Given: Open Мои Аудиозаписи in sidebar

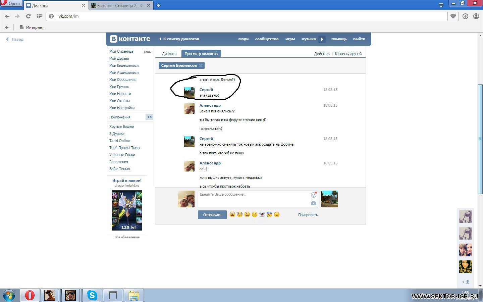Looking at the screenshot, I should (x=124, y=72).
